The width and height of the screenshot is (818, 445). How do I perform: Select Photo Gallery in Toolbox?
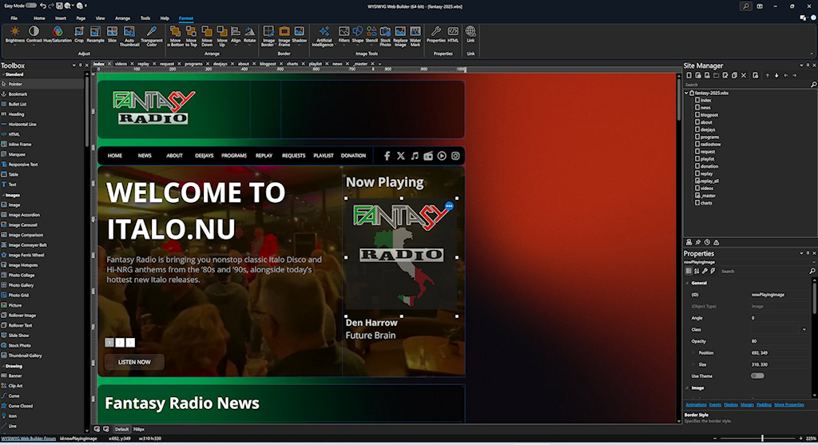(21, 285)
